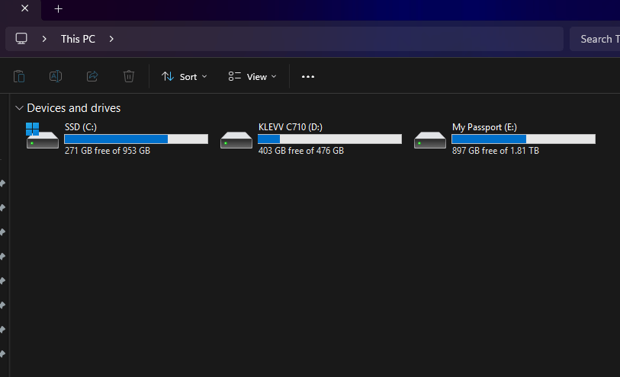Click the My Passport (E:) drive name
The width and height of the screenshot is (620, 377).
point(484,127)
